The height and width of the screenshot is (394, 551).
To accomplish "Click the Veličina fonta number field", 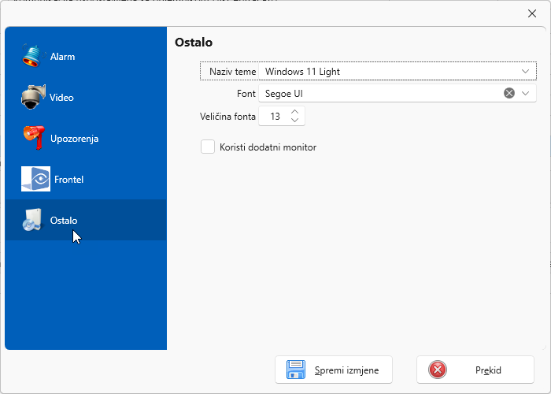I will 275,117.
